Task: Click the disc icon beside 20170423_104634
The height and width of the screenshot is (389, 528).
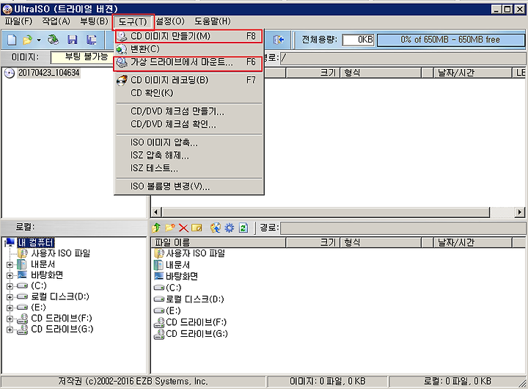Action: pyautogui.click(x=10, y=73)
